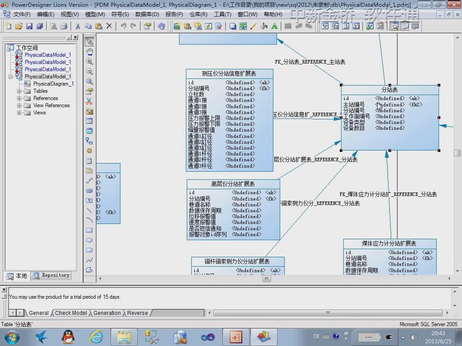Select PhysicalDiagram_1 in the browser tree
Screen dimensions: 462x346
pos(53,84)
